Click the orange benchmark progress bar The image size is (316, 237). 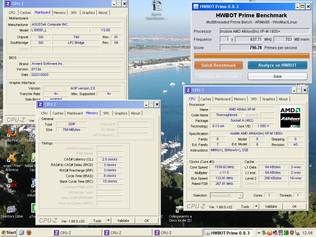(252, 56)
